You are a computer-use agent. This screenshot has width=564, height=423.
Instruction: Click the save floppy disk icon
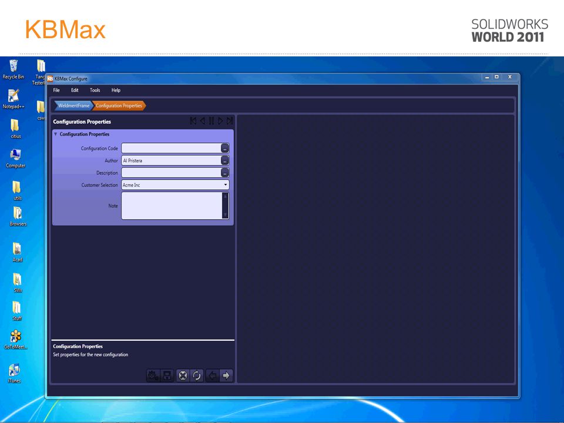(167, 376)
